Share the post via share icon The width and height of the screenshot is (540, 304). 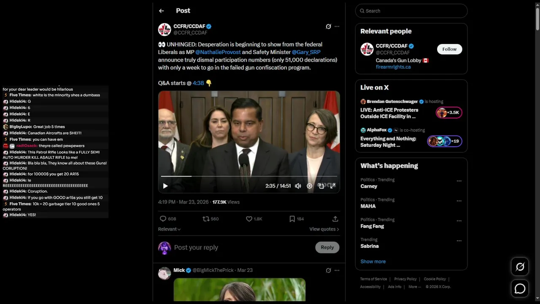pyautogui.click(x=335, y=219)
